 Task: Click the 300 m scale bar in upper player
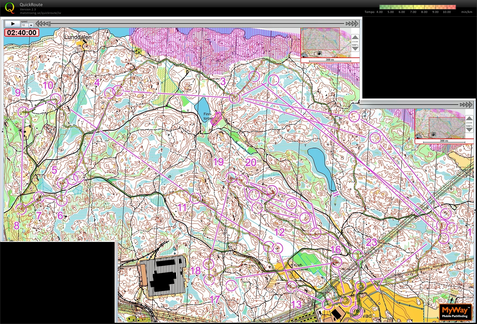pos(330,60)
